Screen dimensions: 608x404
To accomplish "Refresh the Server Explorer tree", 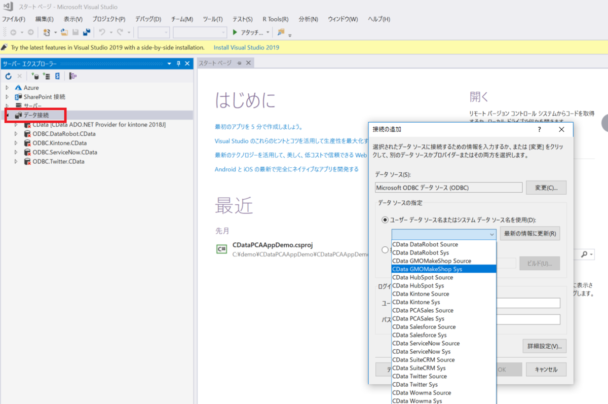I will 8,76.
